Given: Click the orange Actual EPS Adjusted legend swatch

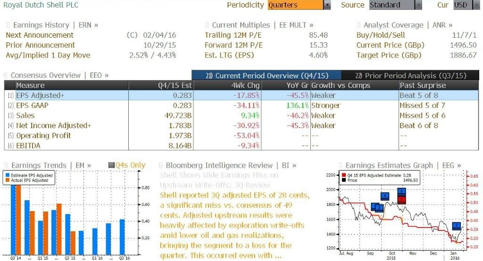Looking at the screenshot, I should (x=8, y=180).
